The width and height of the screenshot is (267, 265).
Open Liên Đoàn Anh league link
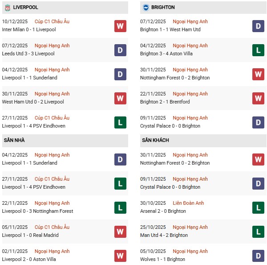[x=188, y=203]
